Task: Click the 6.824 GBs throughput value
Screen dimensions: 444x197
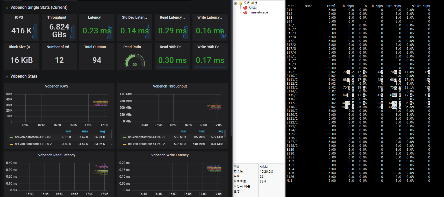Action: [x=59, y=31]
